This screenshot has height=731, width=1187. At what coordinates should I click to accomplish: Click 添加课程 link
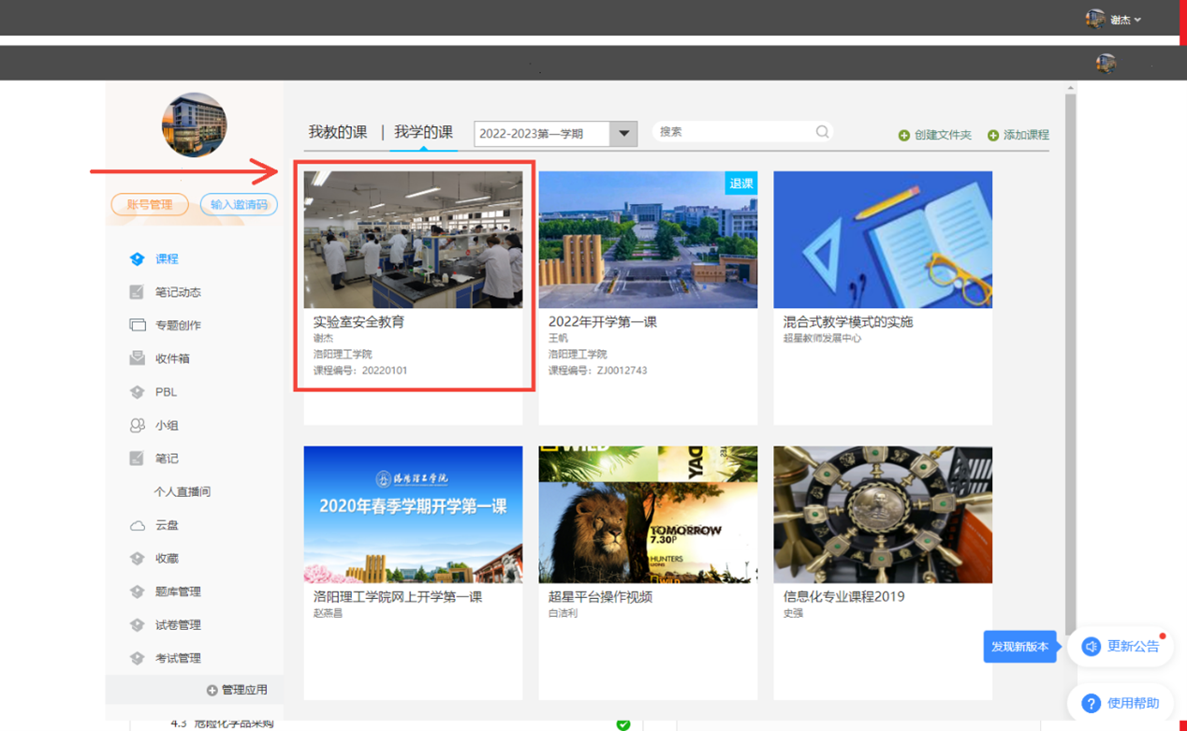pyautogui.click(x=1018, y=136)
